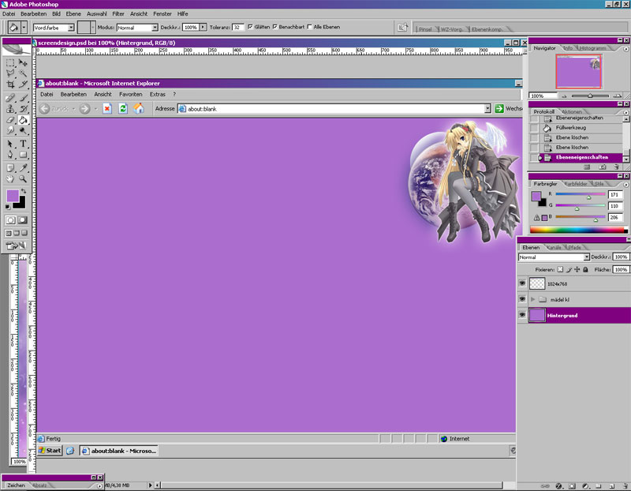Select the Hand tool
Image resolution: width=631 pixels, height=491 pixels.
click(10, 178)
